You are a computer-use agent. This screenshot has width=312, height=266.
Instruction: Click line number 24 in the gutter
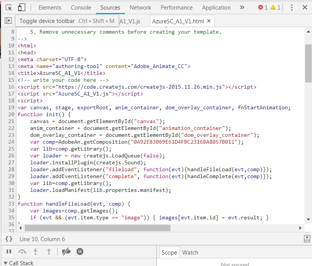click(x=11, y=142)
